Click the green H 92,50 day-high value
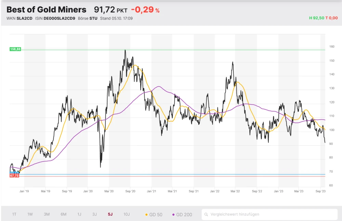342x221 pixels. click(316, 18)
